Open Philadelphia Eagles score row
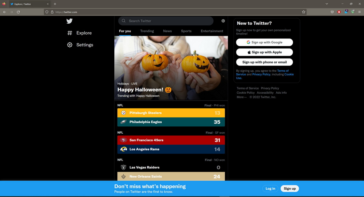This screenshot has width=364, height=197. click(171, 122)
